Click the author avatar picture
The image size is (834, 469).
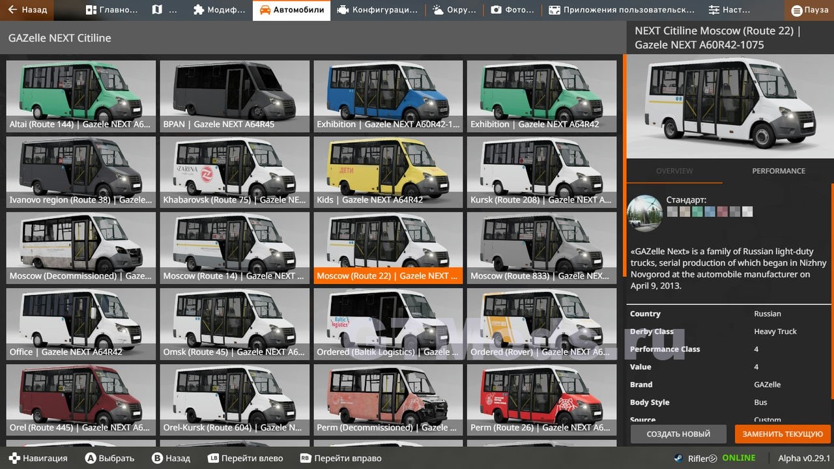coord(645,213)
